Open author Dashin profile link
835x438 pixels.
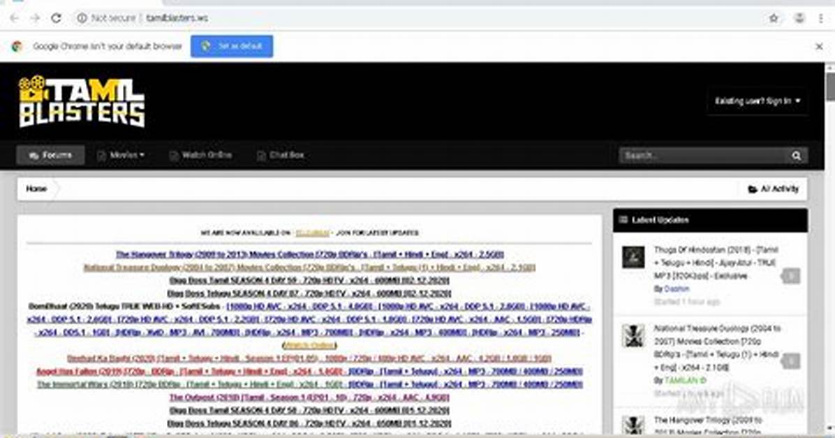pos(677,289)
